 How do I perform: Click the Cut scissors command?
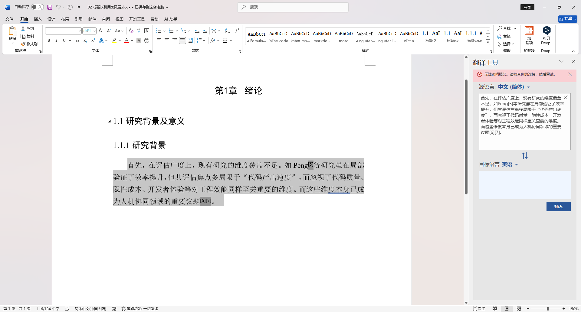[28, 28]
